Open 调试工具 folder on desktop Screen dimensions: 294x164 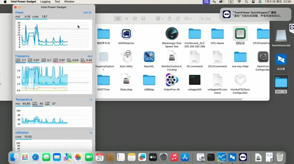281,82
